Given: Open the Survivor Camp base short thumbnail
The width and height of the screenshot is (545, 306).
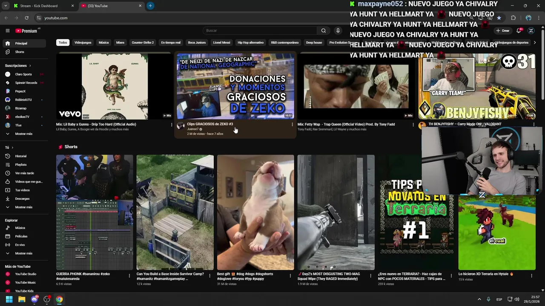Looking at the screenshot, I should [x=175, y=212].
